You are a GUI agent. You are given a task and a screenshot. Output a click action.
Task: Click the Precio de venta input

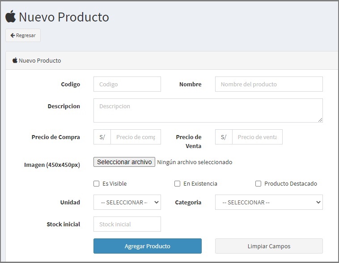pos(257,137)
